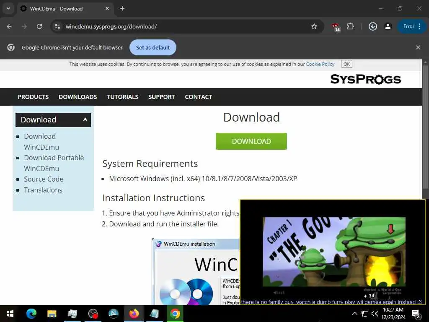Open the SUPPORT menu
The width and height of the screenshot is (429, 322).
pos(161,97)
